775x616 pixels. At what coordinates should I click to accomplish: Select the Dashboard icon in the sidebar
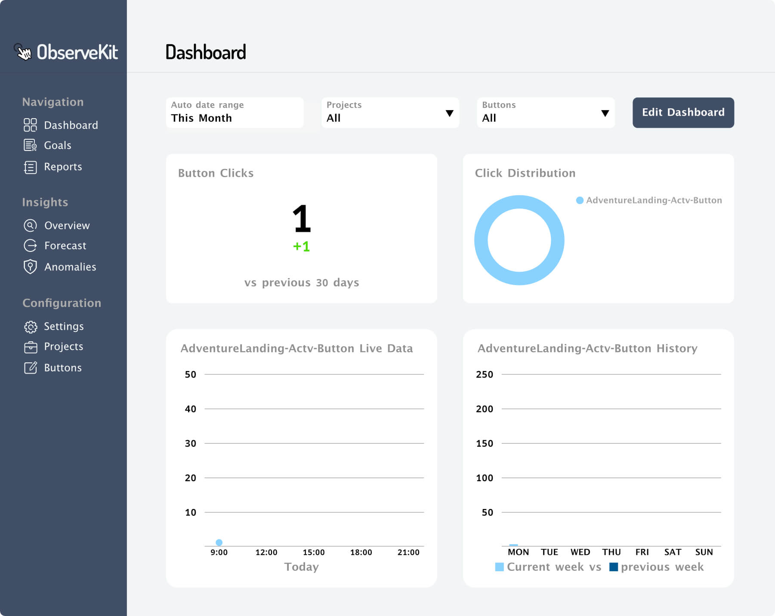pyautogui.click(x=30, y=125)
